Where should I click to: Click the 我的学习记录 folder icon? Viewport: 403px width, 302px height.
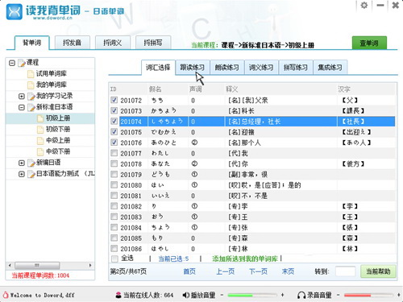(x=31, y=96)
